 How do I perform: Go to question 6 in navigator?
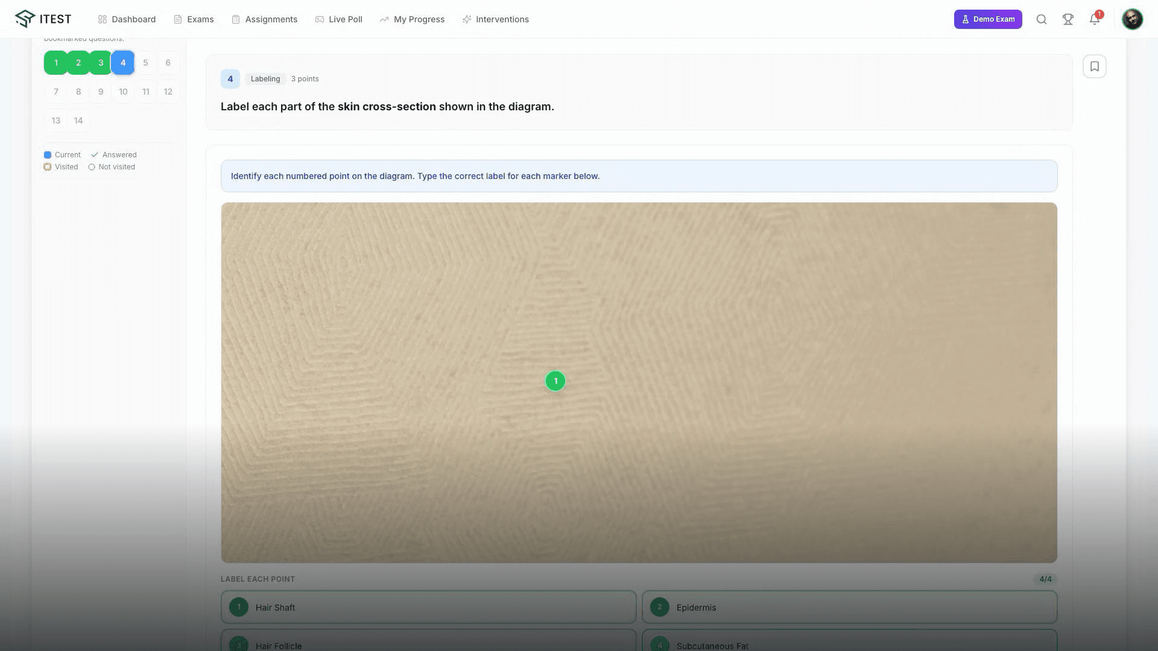coord(168,63)
